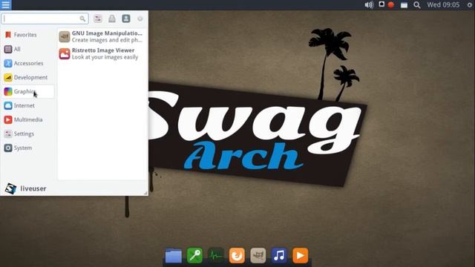
Task: Open the Multimedia category
Action: pyautogui.click(x=28, y=119)
